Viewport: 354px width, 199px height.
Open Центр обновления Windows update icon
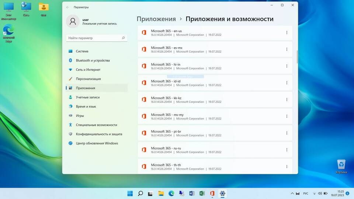[70, 143]
